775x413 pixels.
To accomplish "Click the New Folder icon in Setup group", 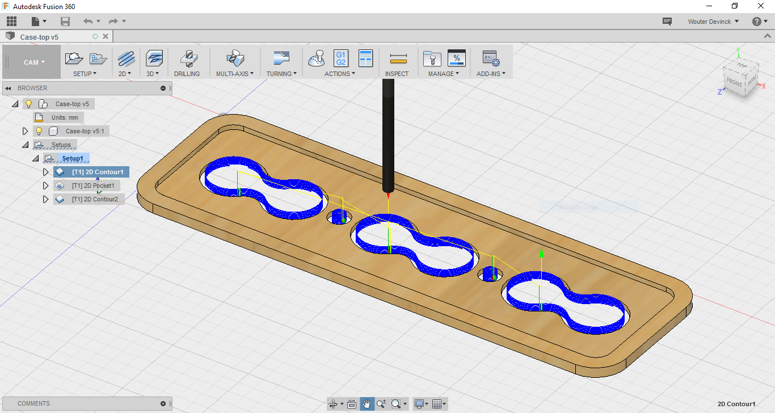I will (99, 58).
